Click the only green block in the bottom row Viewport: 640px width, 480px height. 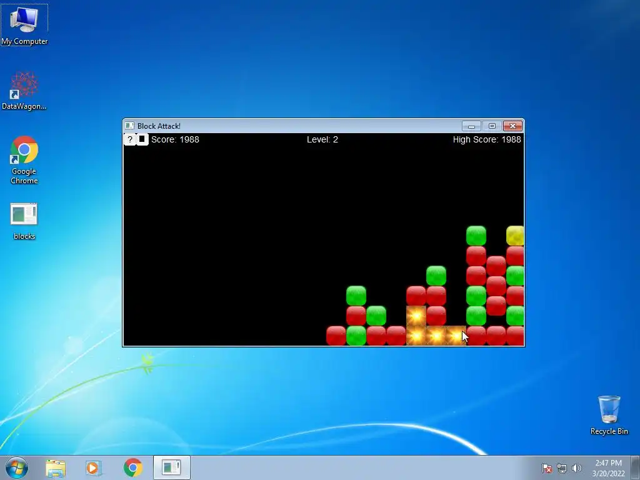(356, 336)
